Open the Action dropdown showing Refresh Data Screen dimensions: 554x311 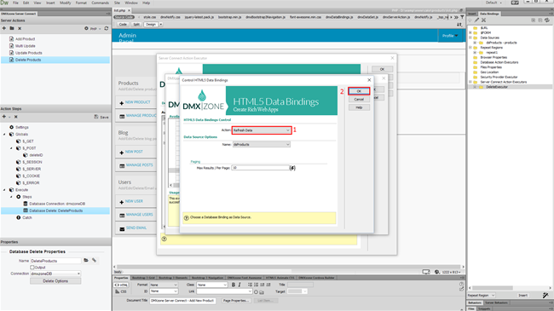pyautogui.click(x=262, y=130)
